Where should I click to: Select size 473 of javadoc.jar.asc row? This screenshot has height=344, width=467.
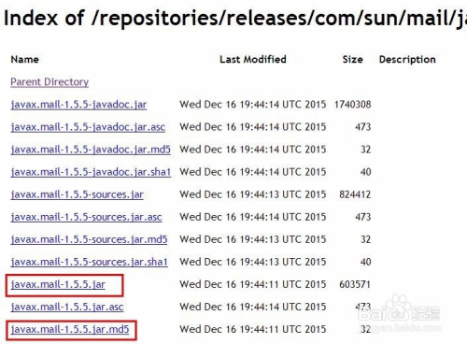[x=363, y=127]
